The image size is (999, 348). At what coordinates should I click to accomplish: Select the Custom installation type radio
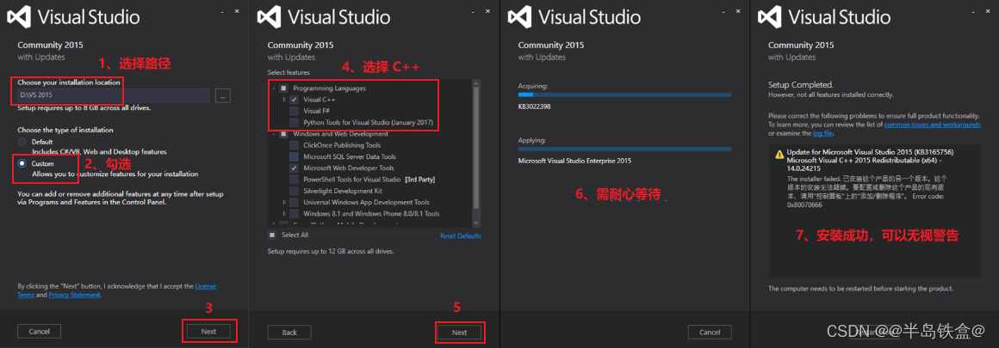(22, 163)
